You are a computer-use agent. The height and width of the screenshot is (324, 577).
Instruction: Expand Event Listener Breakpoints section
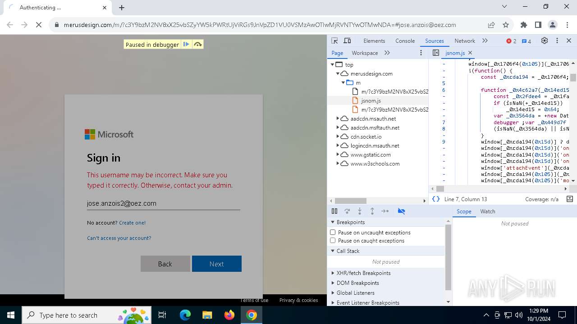333,303
